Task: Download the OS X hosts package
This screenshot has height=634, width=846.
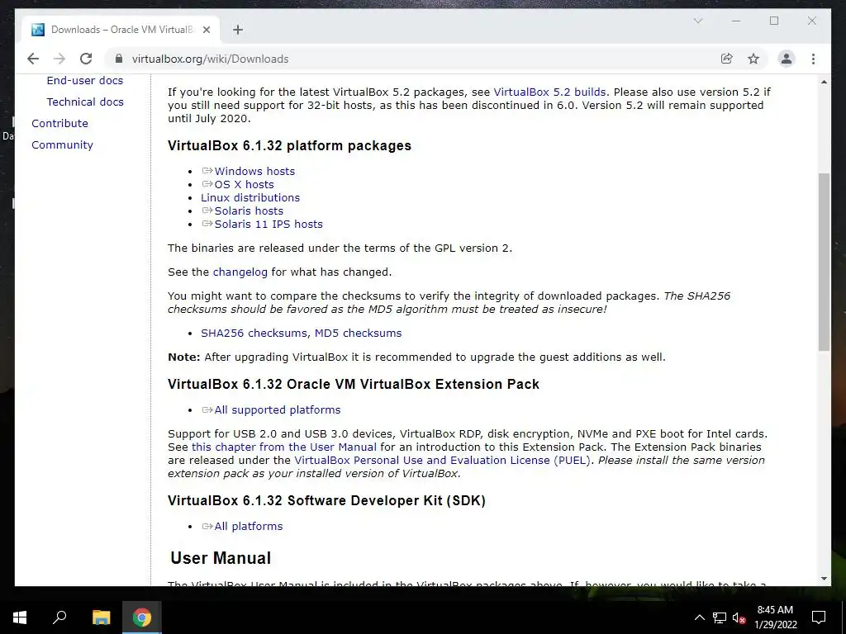Action: click(244, 184)
